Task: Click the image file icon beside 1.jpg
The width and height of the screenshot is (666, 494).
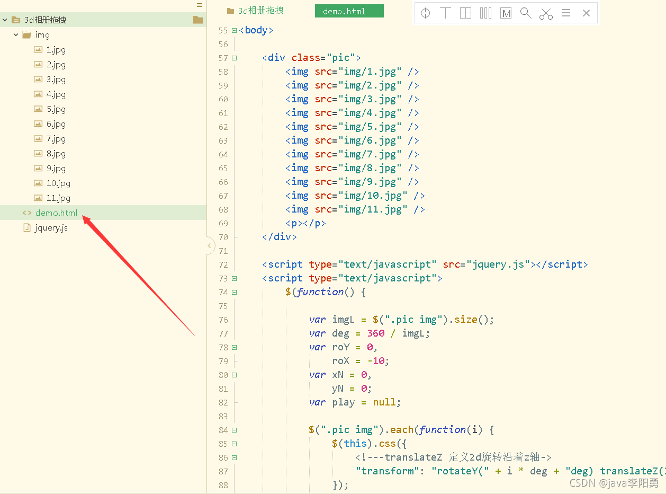Action: (38, 50)
